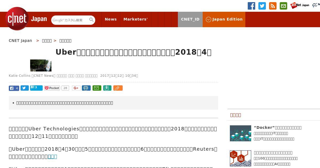This screenshot has width=320, height=168.
Task: Expand the Japan Edition dropdown
Action: coord(224,19)
